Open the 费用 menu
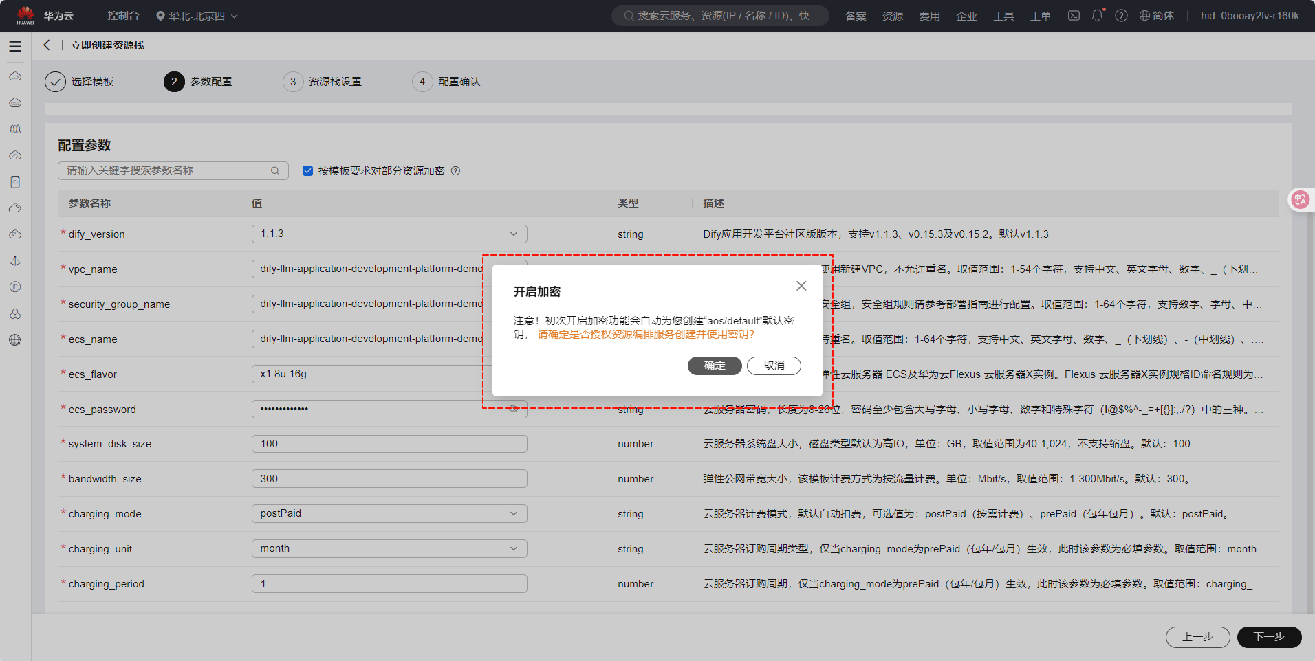 click(x=930, y=16)
